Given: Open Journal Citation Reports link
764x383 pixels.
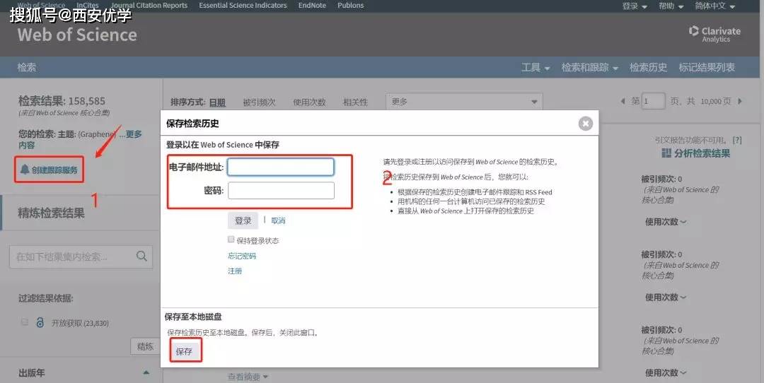Looking at the screenshot, I should coord(149,6).
